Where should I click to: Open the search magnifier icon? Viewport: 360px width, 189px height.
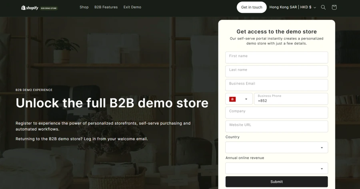point(323,7)
